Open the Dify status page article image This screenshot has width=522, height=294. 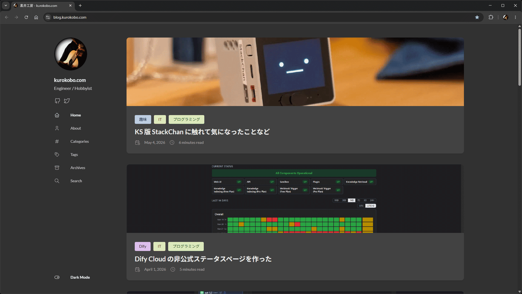(295, 199)
